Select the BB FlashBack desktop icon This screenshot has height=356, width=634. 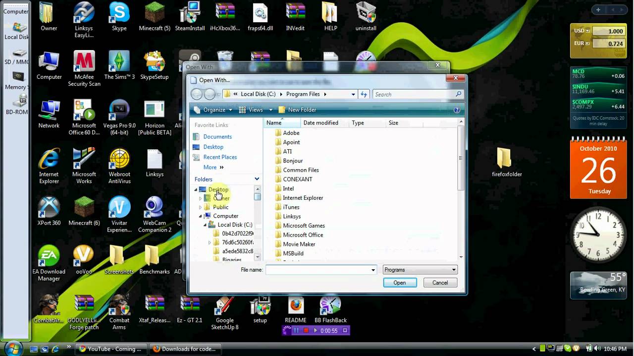pos(330,310)
